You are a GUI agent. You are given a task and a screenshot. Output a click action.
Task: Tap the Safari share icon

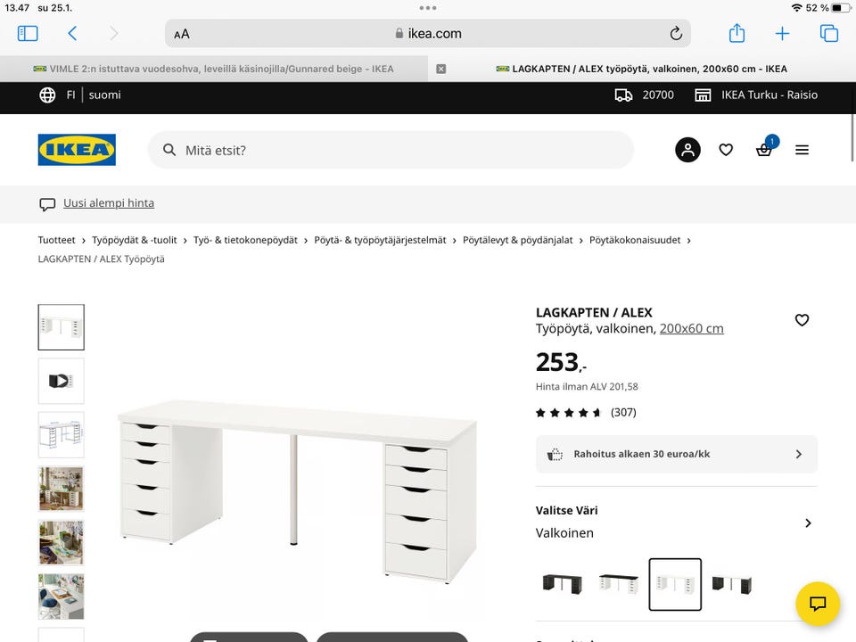(737, 33)
